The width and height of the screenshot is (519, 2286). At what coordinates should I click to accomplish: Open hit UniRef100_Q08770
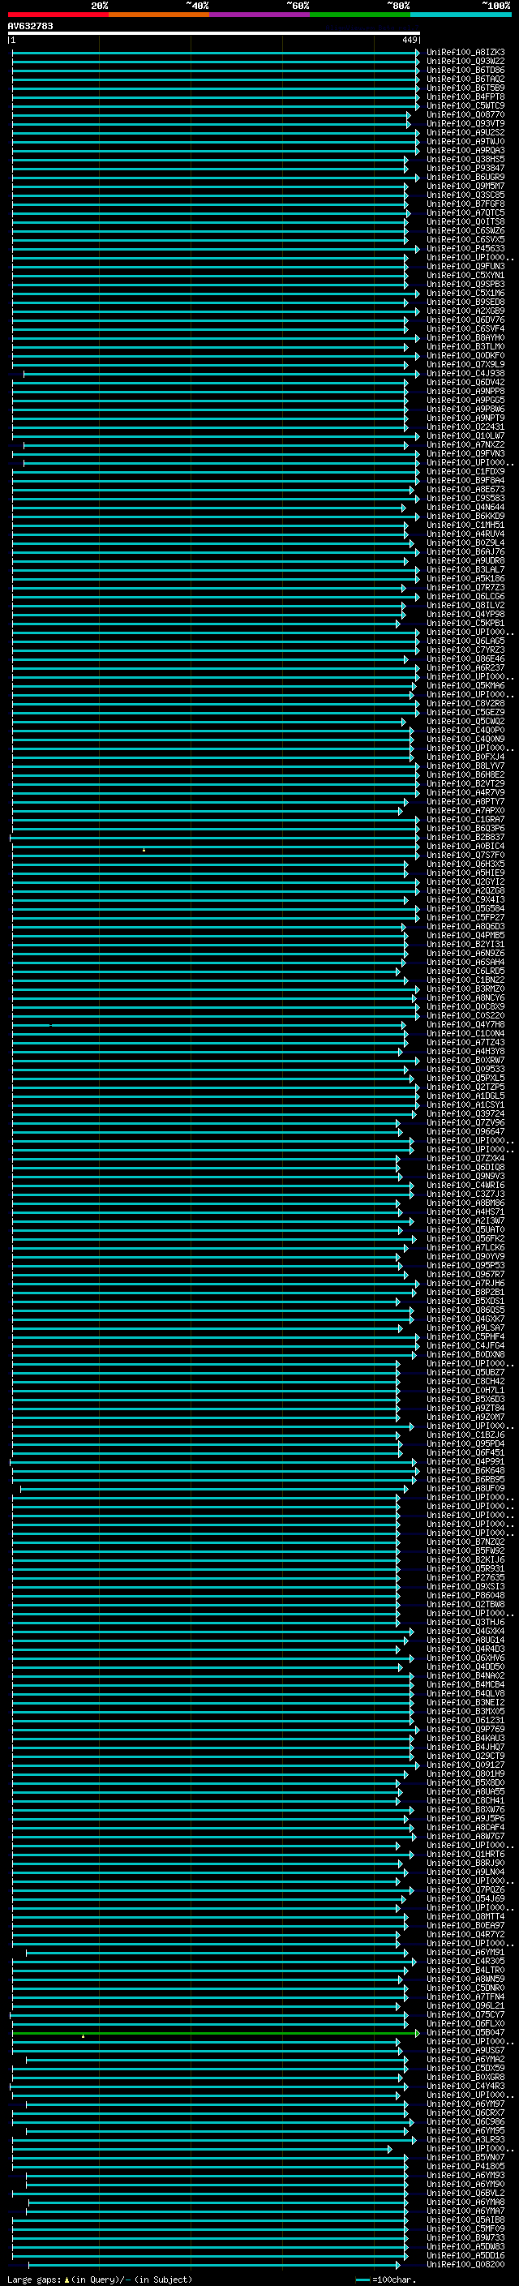465,114
